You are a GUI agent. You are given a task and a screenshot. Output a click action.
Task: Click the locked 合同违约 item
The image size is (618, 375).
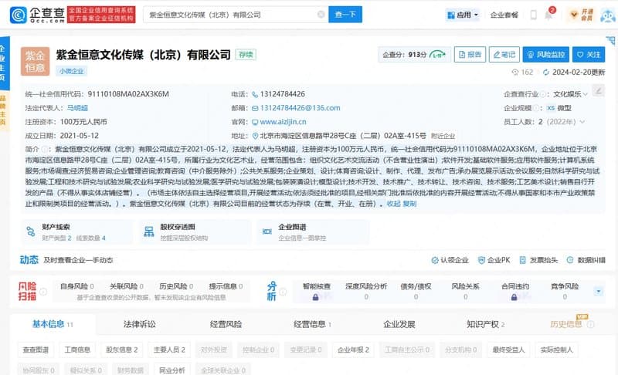[x=514, y=291]
